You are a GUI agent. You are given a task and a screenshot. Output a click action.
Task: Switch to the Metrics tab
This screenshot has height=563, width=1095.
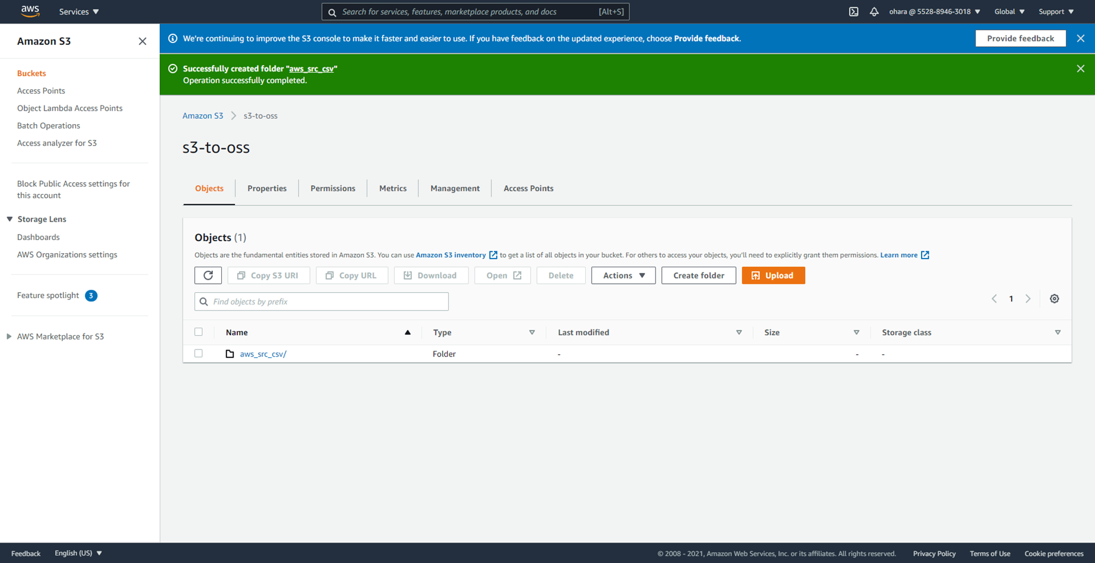(393, 188)
